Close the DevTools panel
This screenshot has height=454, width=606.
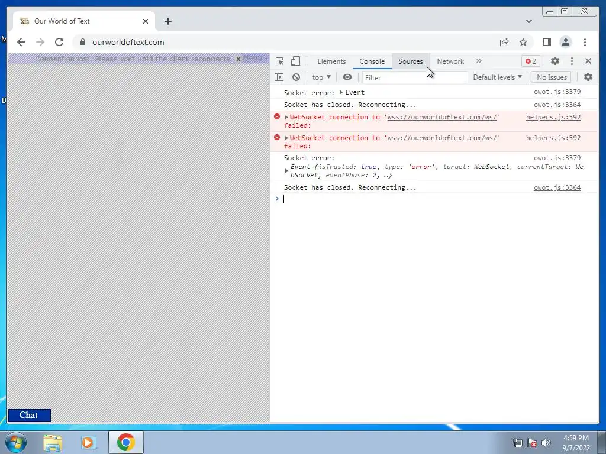[x=588, y=61]
